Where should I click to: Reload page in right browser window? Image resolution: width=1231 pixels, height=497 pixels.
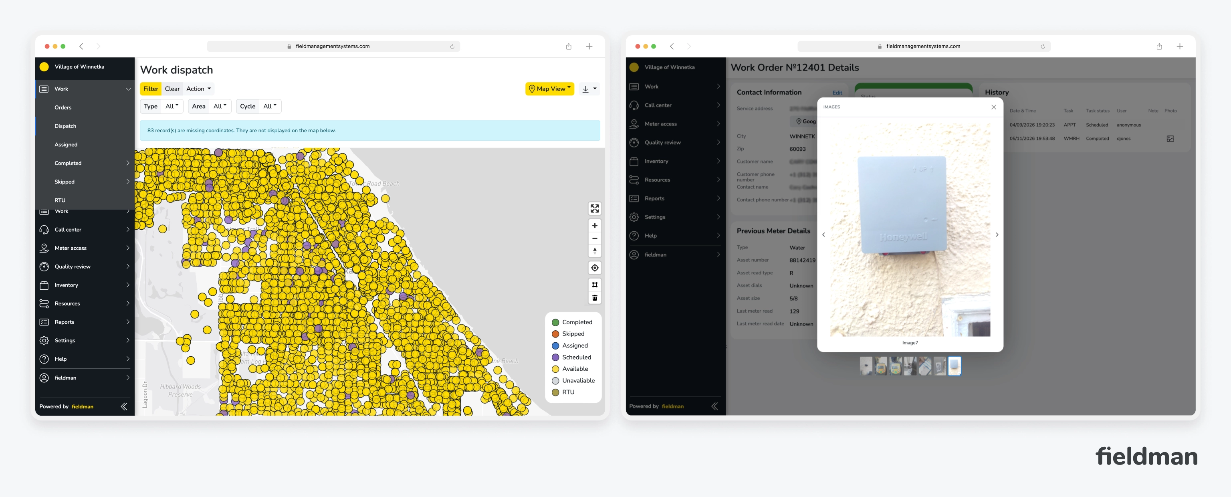1043,46
